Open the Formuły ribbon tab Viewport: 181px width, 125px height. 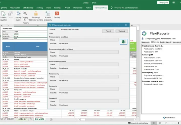(x=40, y=8)
